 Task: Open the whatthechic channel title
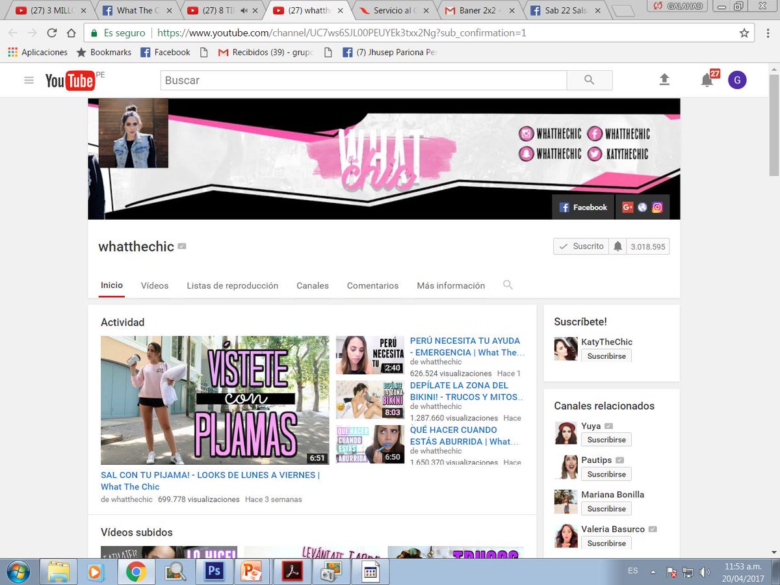point(136,247)
